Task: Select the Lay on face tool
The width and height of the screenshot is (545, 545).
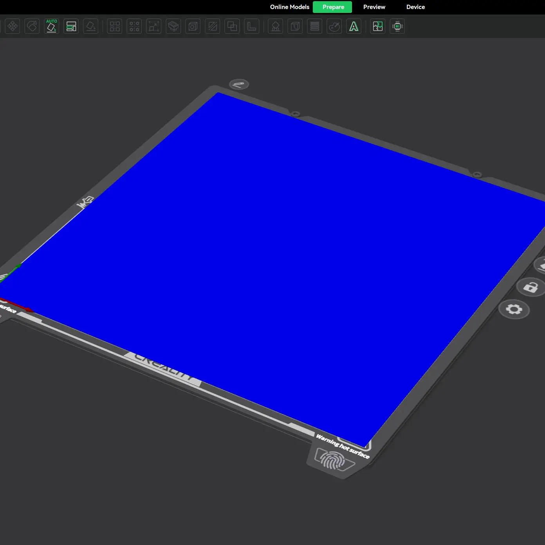Action: click(x=91, y=26)
